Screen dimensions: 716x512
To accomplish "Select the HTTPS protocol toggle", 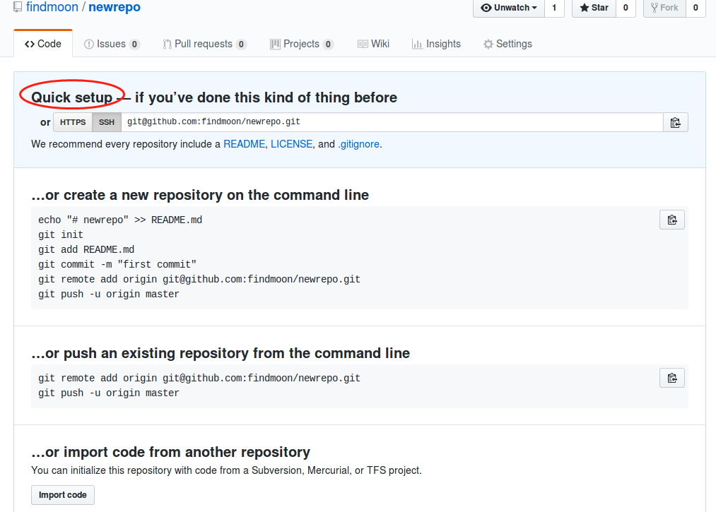I will click(x=73, y=122).
